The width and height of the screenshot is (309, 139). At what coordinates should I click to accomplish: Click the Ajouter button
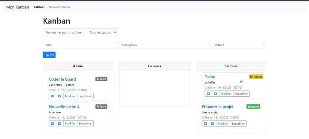pyautogui.click(x=49, y=55)
